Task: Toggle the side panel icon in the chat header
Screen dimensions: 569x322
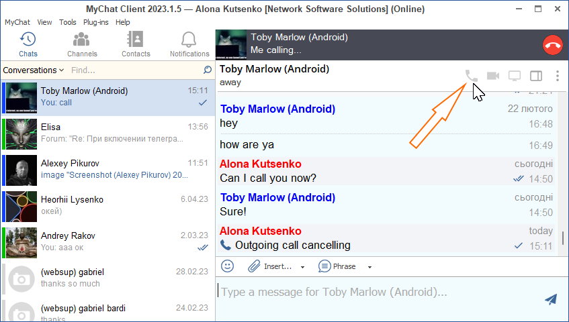Action: pyautogui.click(x=536, y=76)
